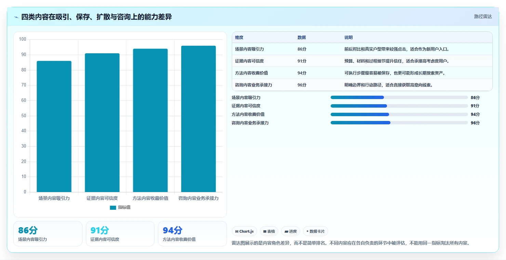Toggle the 指标值 legend color swatch
Viewport: 506px width, 260px height.
pos(113,207)
